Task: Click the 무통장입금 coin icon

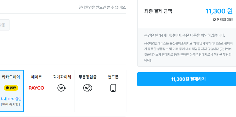Action: (87, 88)
